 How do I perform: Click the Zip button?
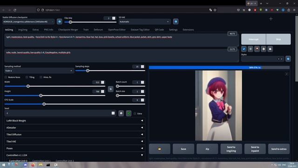pyautogui.click(x=207, y=149)
